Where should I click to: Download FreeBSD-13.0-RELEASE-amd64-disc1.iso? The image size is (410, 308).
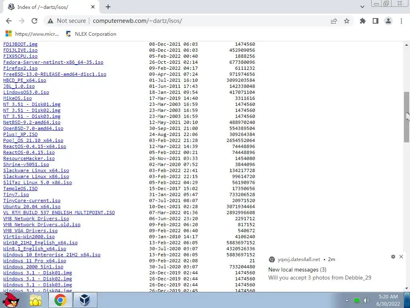(54, 74)
